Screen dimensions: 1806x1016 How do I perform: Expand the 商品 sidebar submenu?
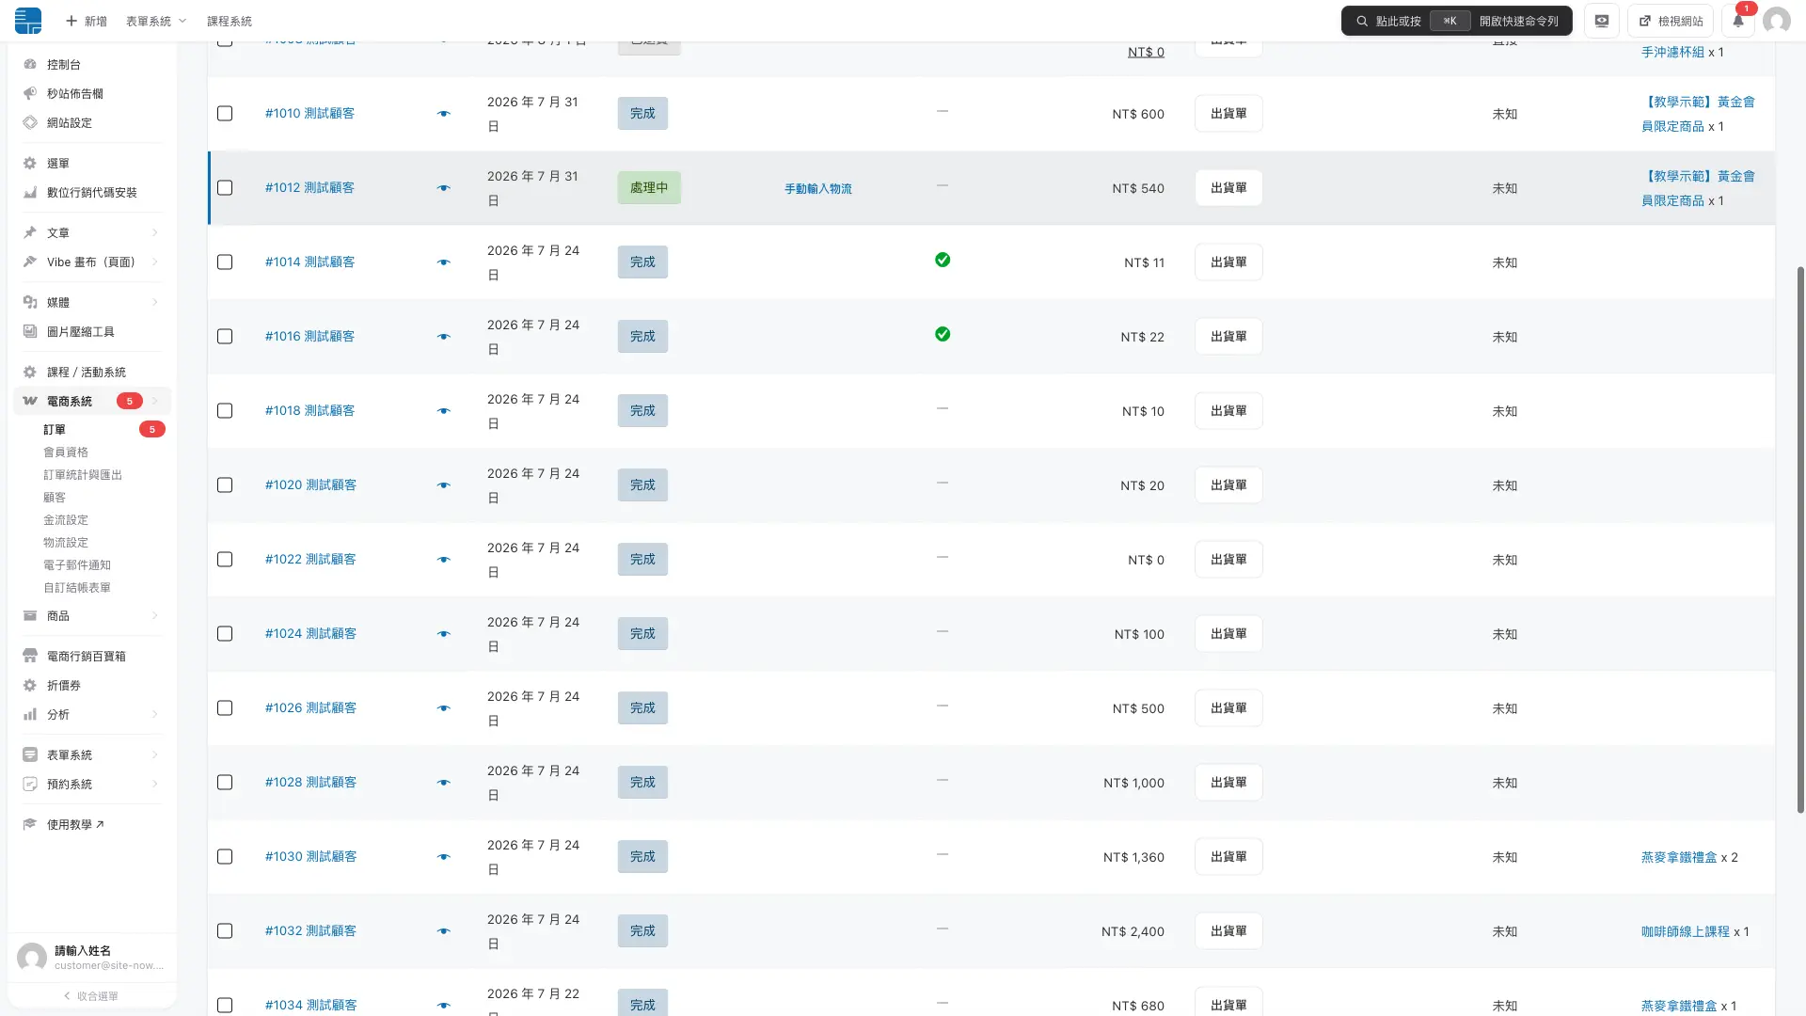click(154, 615)
